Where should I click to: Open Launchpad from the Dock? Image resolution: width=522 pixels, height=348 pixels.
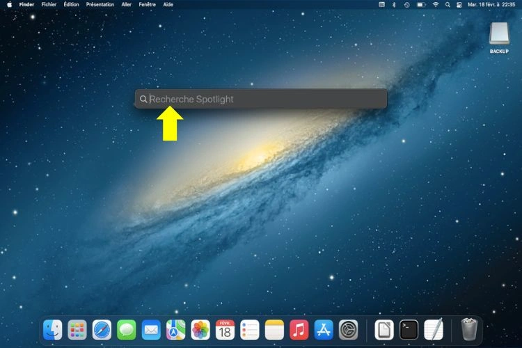click(77, 330)
